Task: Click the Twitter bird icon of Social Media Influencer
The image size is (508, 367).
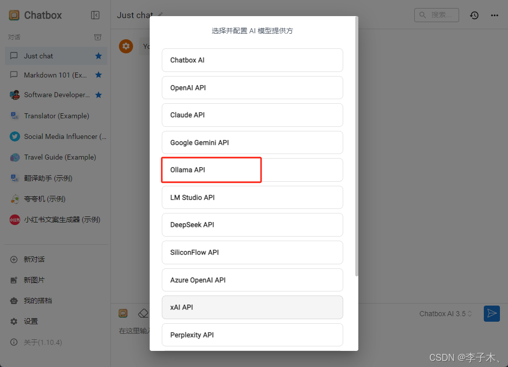Action: (x=15, y=136)
